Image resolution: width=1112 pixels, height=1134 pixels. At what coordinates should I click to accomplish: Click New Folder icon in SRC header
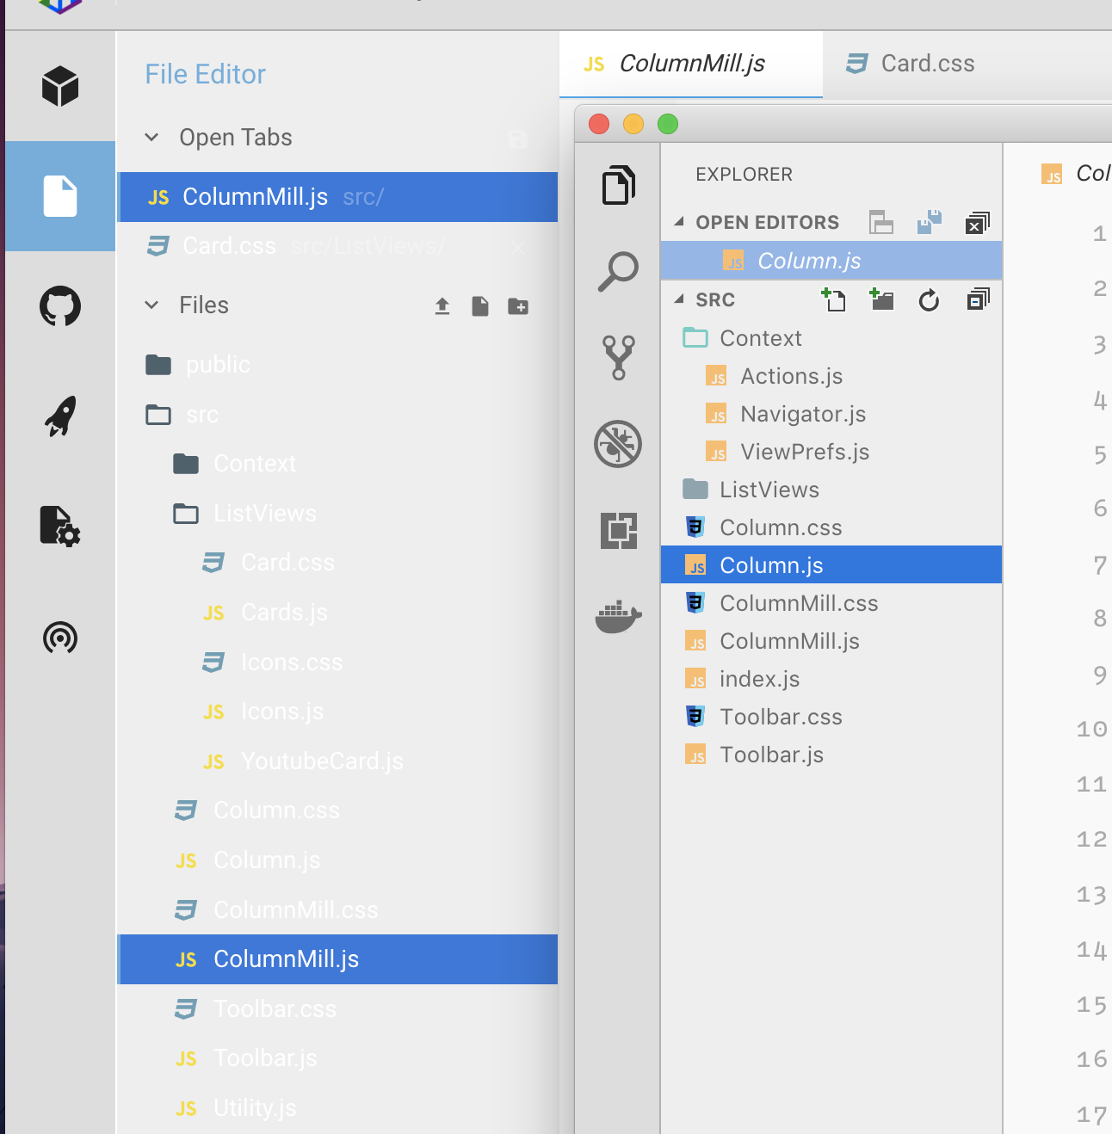coord(882,299)
